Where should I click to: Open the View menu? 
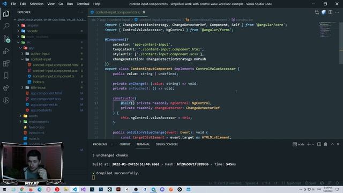pyautogui.click(x=51, y=4)
